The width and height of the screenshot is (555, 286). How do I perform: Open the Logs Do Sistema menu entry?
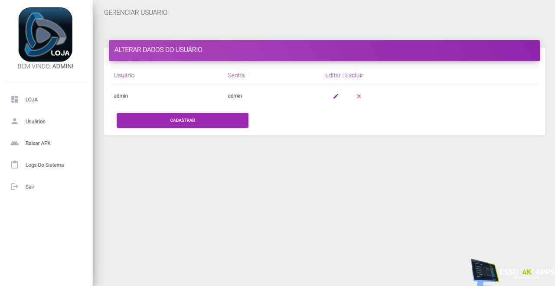[x=45, y=165]
